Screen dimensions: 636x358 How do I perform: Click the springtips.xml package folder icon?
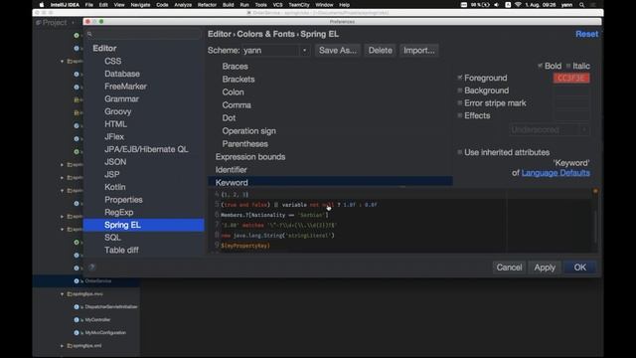tap(70, 346)
